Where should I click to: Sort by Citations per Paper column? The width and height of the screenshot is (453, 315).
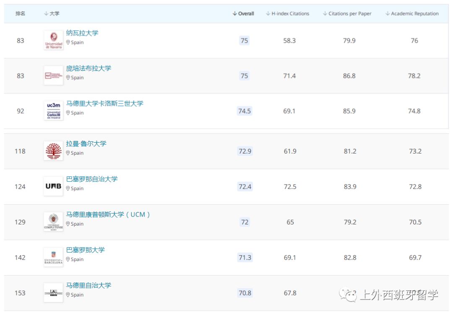pyautogui.click(x=347, y=14)
